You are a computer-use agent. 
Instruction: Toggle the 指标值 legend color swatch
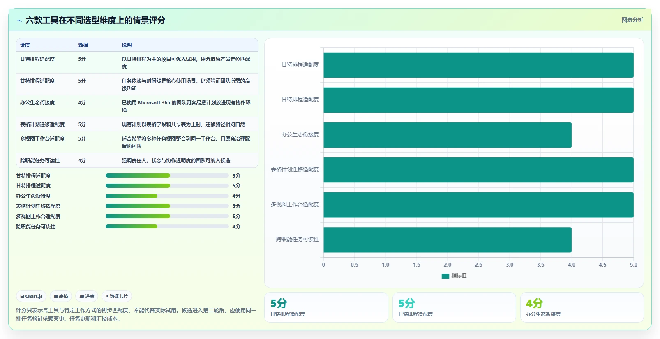(445, 276)
